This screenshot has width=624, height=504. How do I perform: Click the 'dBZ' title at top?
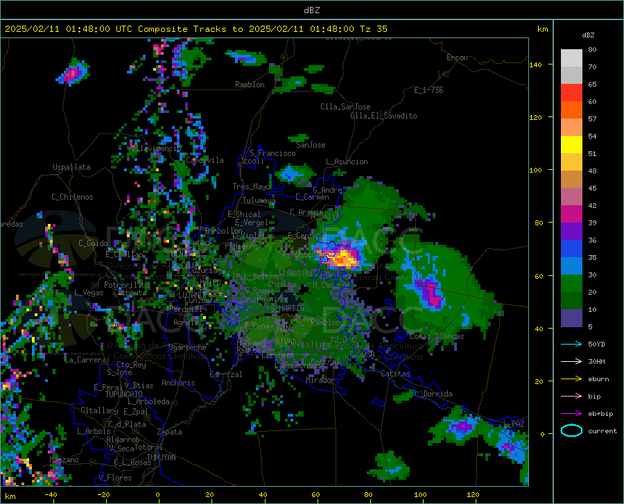pos(311,10)
